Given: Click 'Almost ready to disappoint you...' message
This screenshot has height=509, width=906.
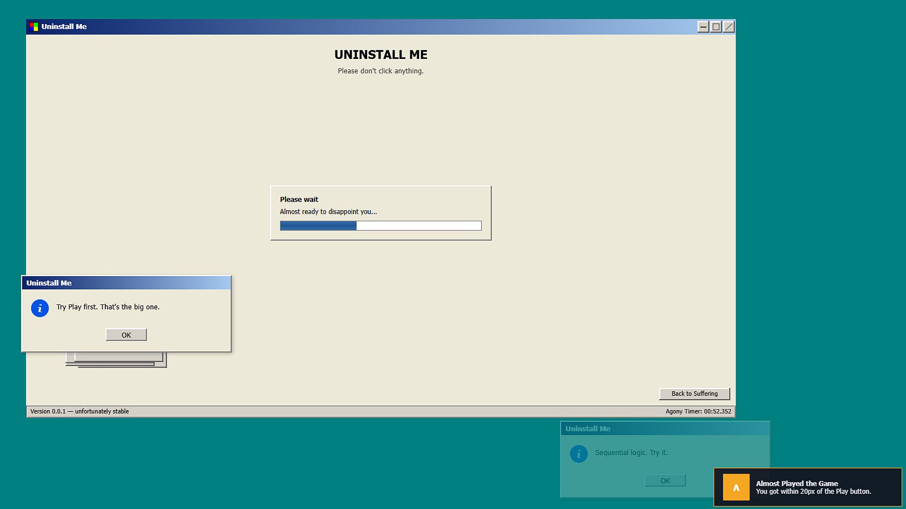Looking at the screenshot, I should (328, 212).
